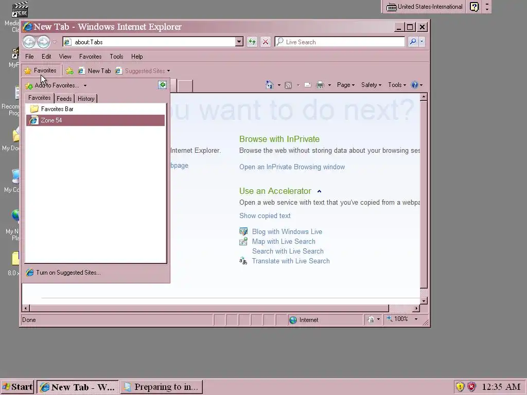Click Blog with Windows Live accelerator
The height and width of the screenshot is (395, 527).
pos(287,232)
